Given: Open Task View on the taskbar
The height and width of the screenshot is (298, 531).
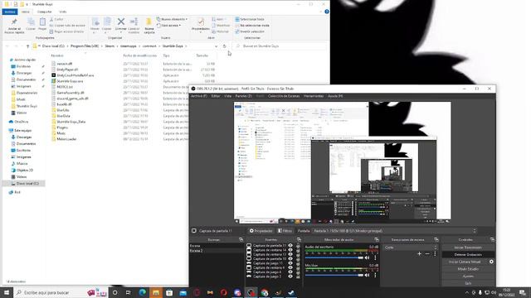Looking at the screenshot, I should click(x=129, y=292).
